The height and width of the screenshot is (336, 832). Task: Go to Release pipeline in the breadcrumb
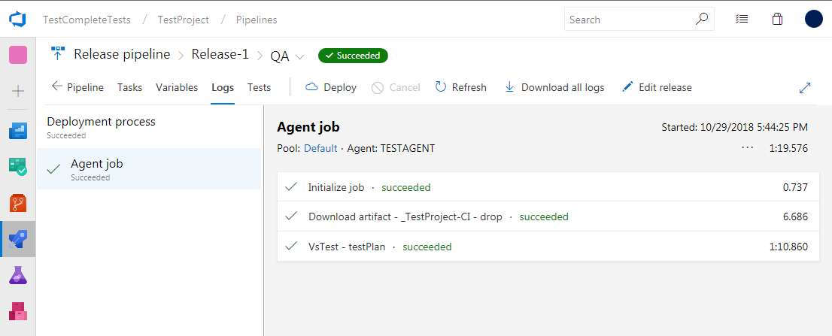(x=122, y=54)
